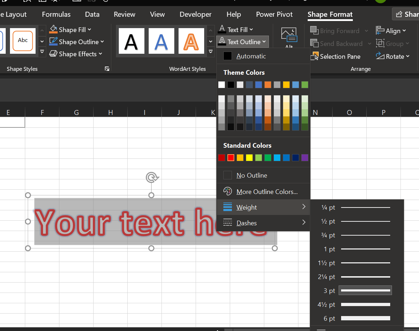
Task: Open the Formulas ribbon tab
Action: point(56,15)
